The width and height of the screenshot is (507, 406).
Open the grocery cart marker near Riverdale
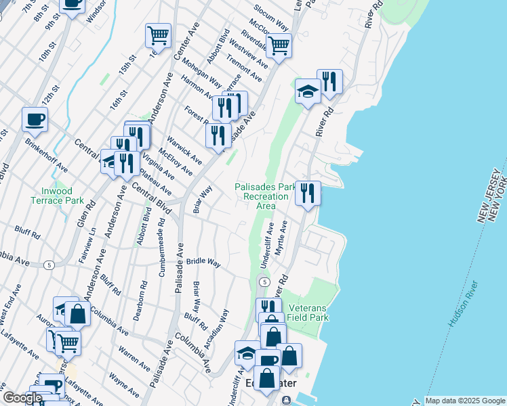(x=278, y=47)
